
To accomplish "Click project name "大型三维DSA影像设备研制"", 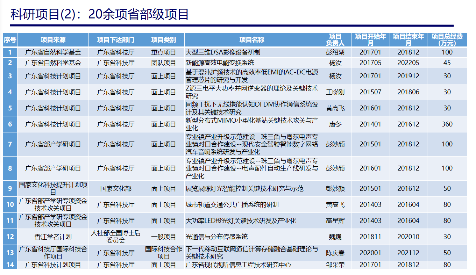I will click(223, 52).
